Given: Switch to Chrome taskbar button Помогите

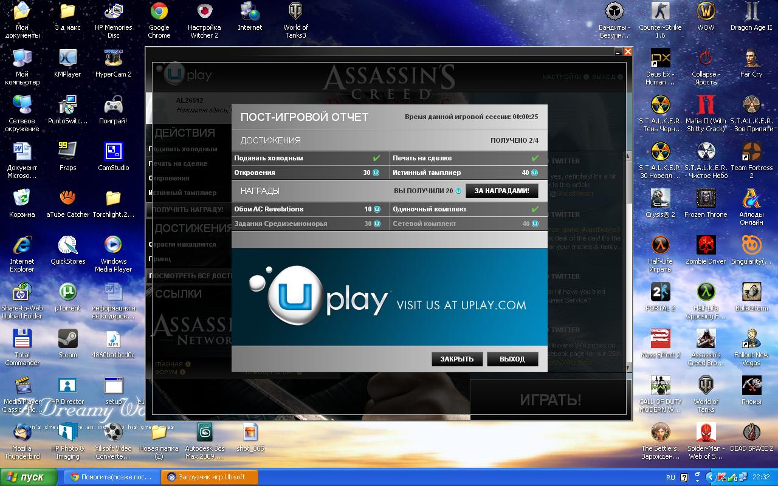Looking at the screenshot, I should (x=111, y=477).
